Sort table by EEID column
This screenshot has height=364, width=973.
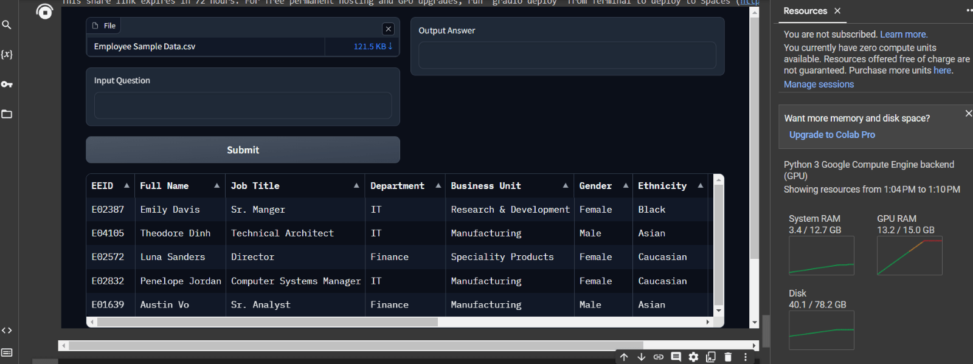[x=126, y=186]
